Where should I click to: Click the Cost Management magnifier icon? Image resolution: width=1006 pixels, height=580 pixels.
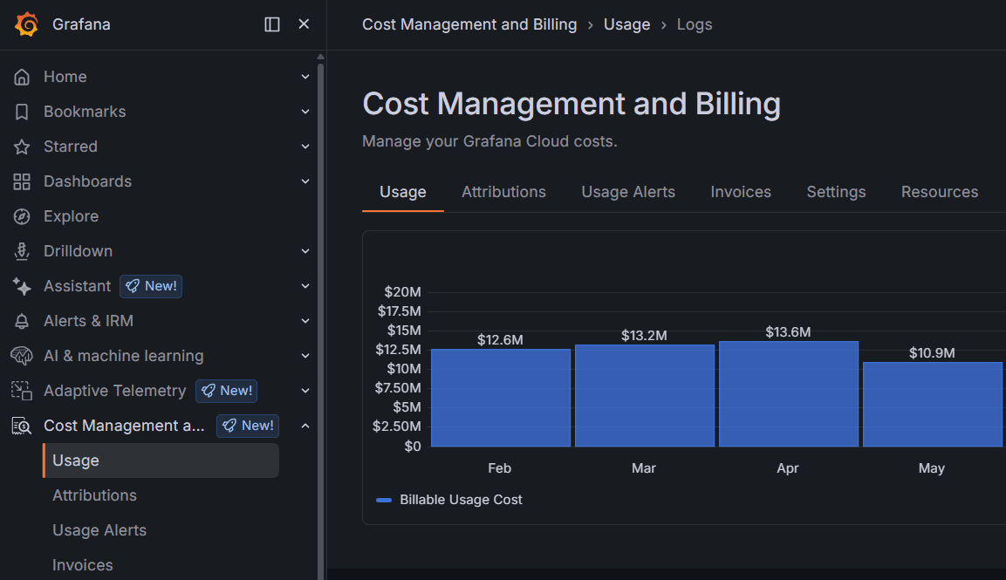tap(20, 426)
